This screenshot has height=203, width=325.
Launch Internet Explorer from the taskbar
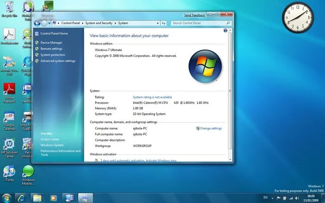click(x=21, y=198)
